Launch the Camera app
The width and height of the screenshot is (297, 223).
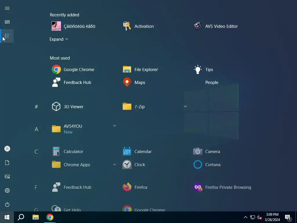(x=207, y=151)
